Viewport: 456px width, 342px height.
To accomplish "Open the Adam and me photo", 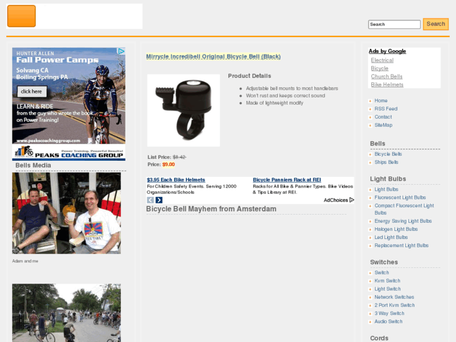I will (x=66, y=213).
